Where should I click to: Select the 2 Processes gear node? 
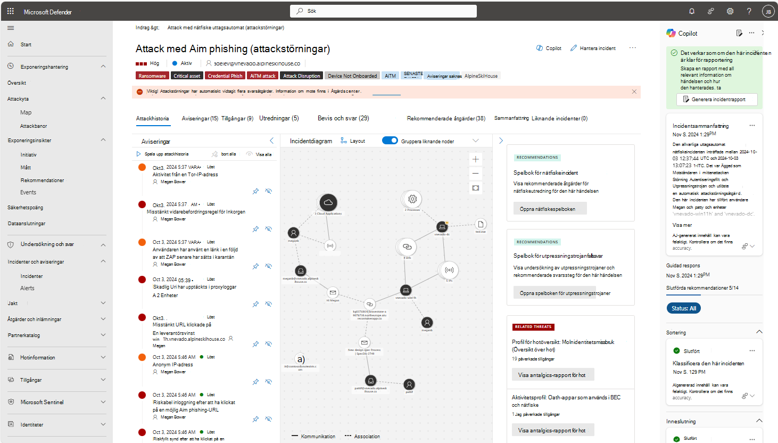click(x=412, y=199)
